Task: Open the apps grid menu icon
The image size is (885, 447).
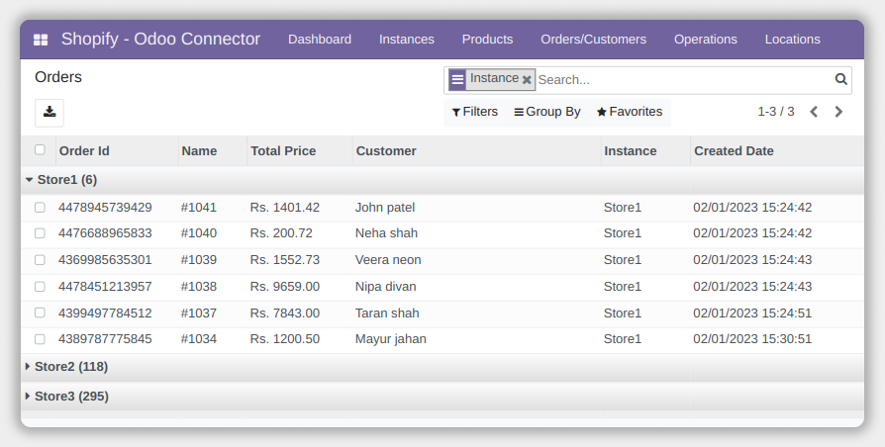Action: tap(41, 40)
